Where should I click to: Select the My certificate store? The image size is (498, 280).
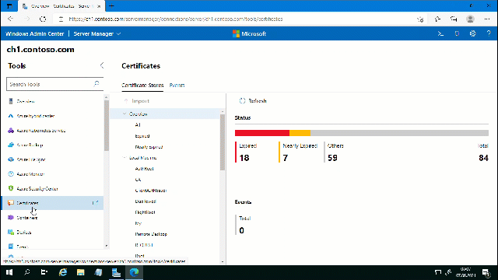139,223
